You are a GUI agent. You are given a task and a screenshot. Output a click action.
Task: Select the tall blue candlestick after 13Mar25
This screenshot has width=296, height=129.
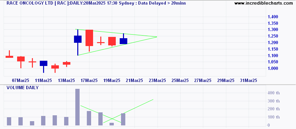coord(78,42)
